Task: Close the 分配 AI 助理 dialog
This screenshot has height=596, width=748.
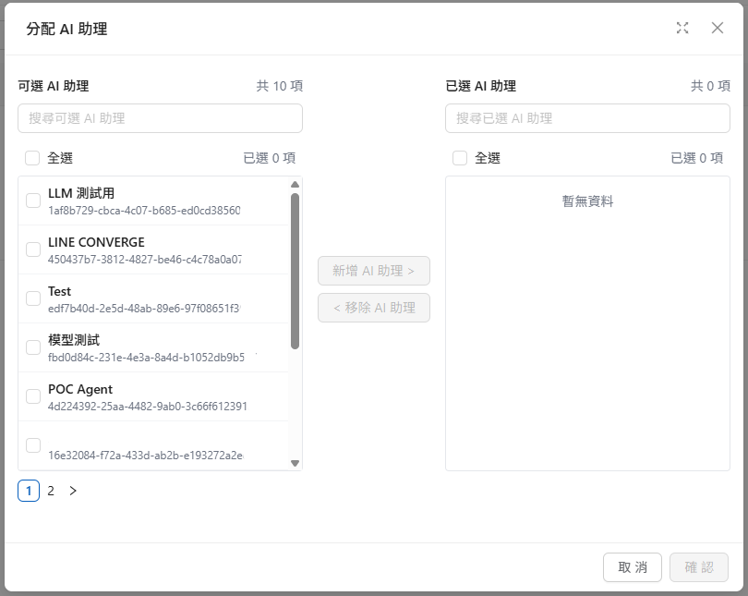Action: tap(718, 28)
